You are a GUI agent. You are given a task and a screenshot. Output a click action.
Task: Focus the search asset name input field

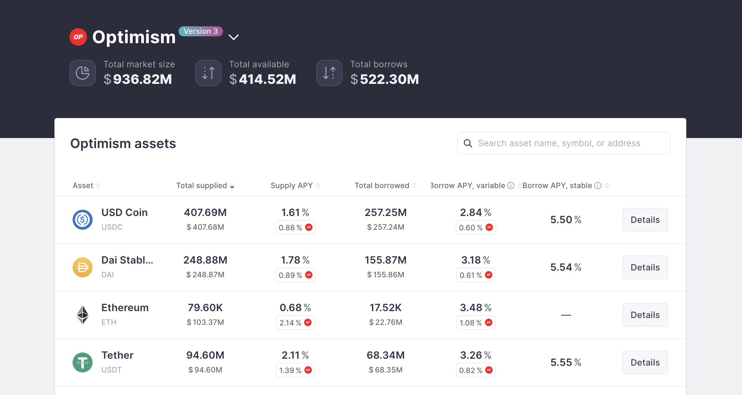pos(564,143)
